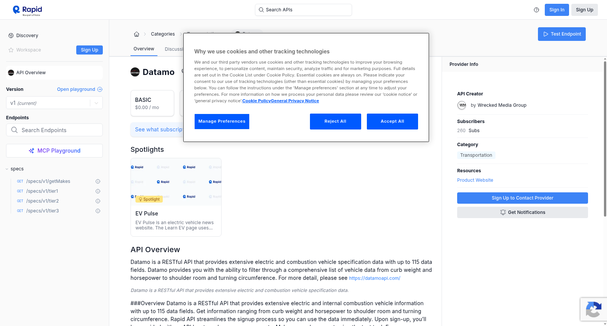Screen dimensions: 607x326
Task: Click Sign Up to Contact Provider
Action: [522, 198]
